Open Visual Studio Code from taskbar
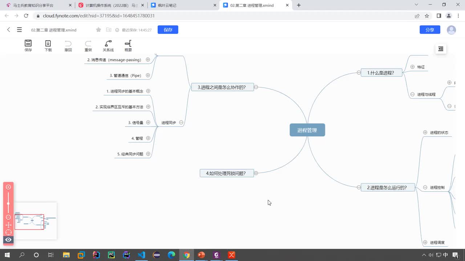This screenshot has height=261, width=465. click(x=141, y=255)
